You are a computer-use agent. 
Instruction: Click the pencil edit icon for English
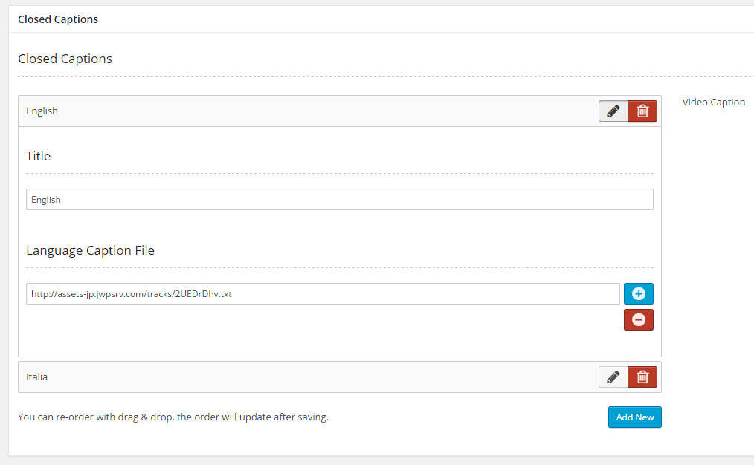coord(613,111)
